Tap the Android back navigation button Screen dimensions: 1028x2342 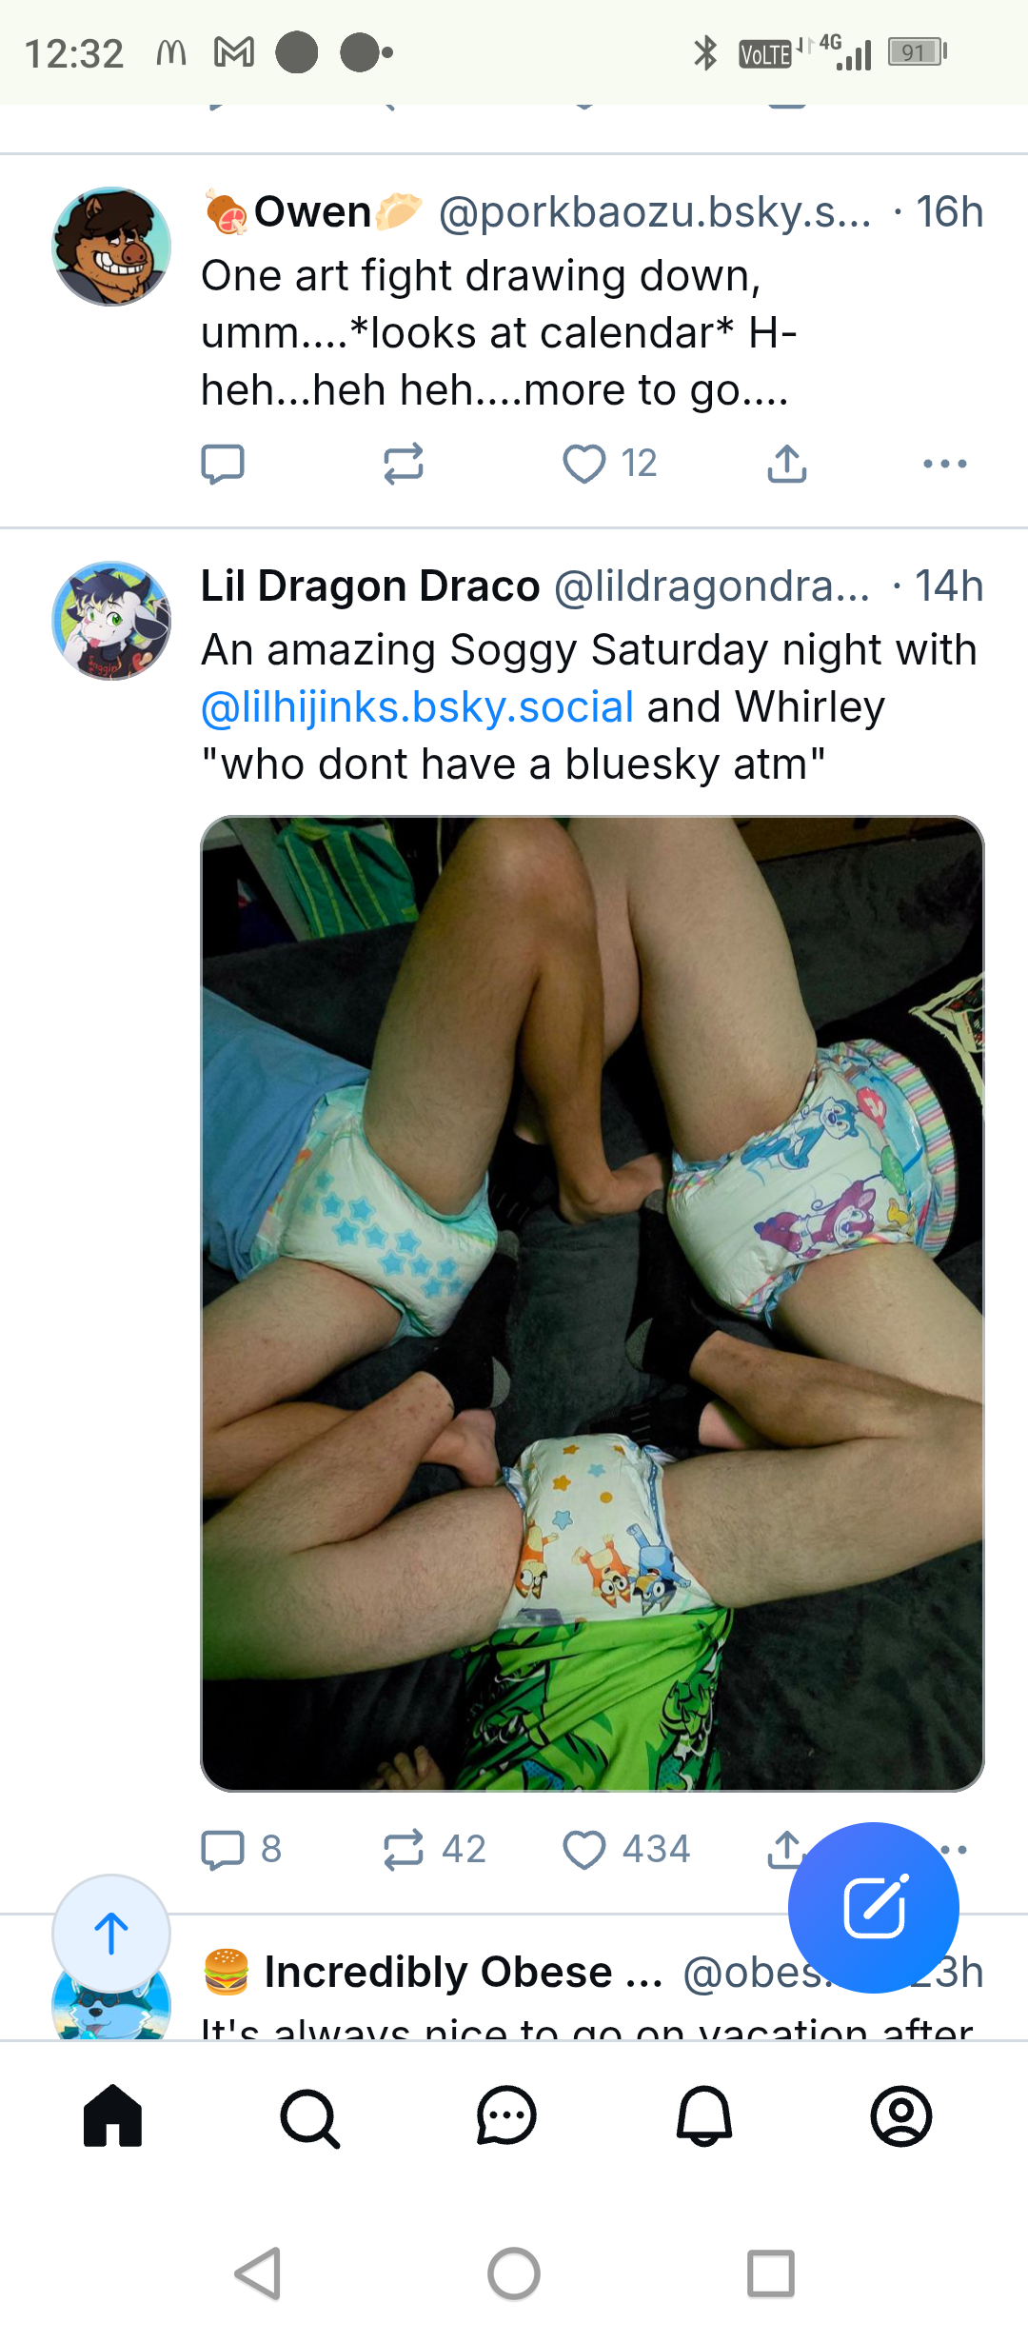pyautogui.click(x=258, y=2273)
